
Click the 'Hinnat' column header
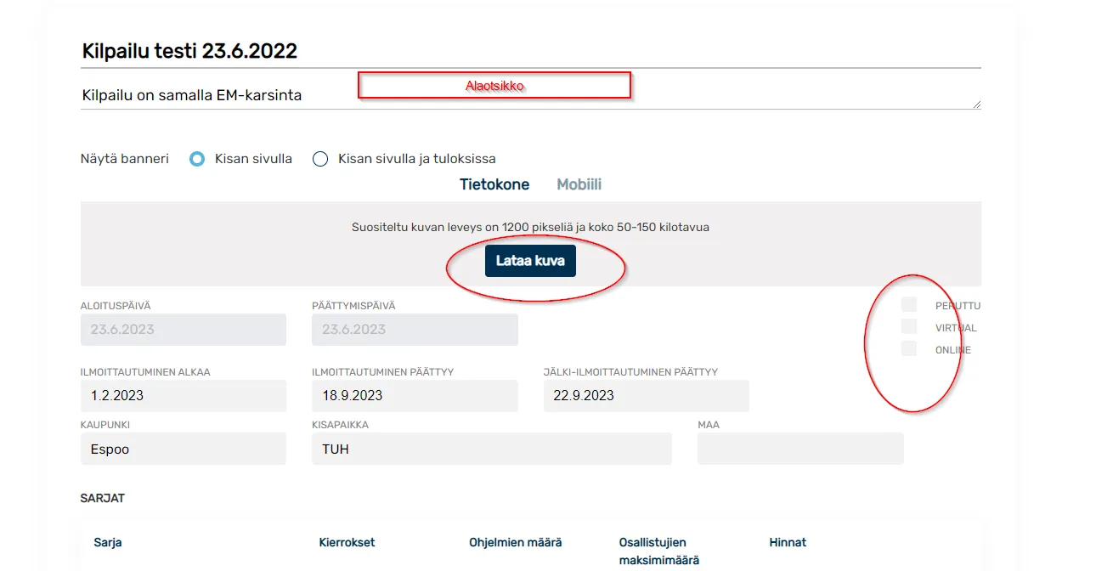788,542
